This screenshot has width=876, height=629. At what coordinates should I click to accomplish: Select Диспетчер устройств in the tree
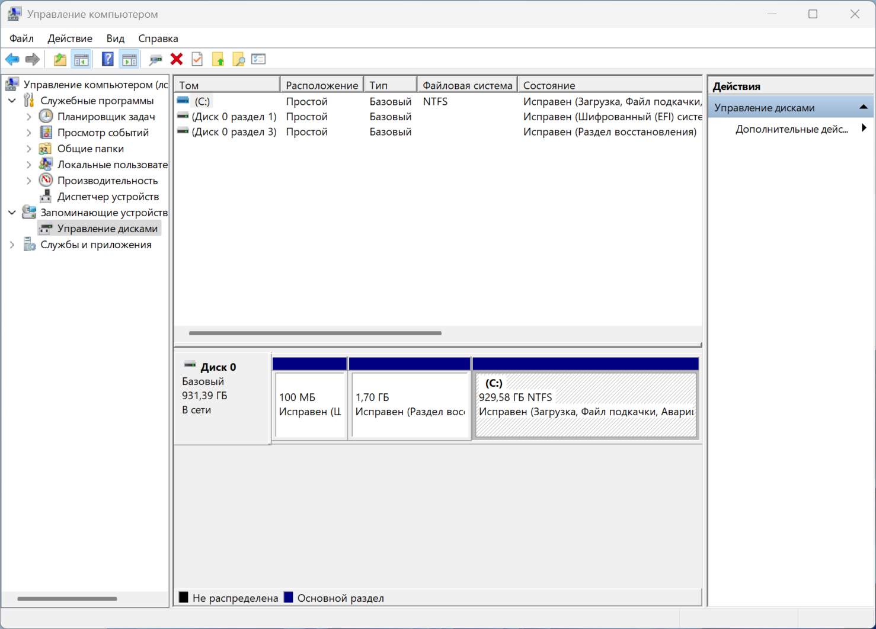point(108,197)
